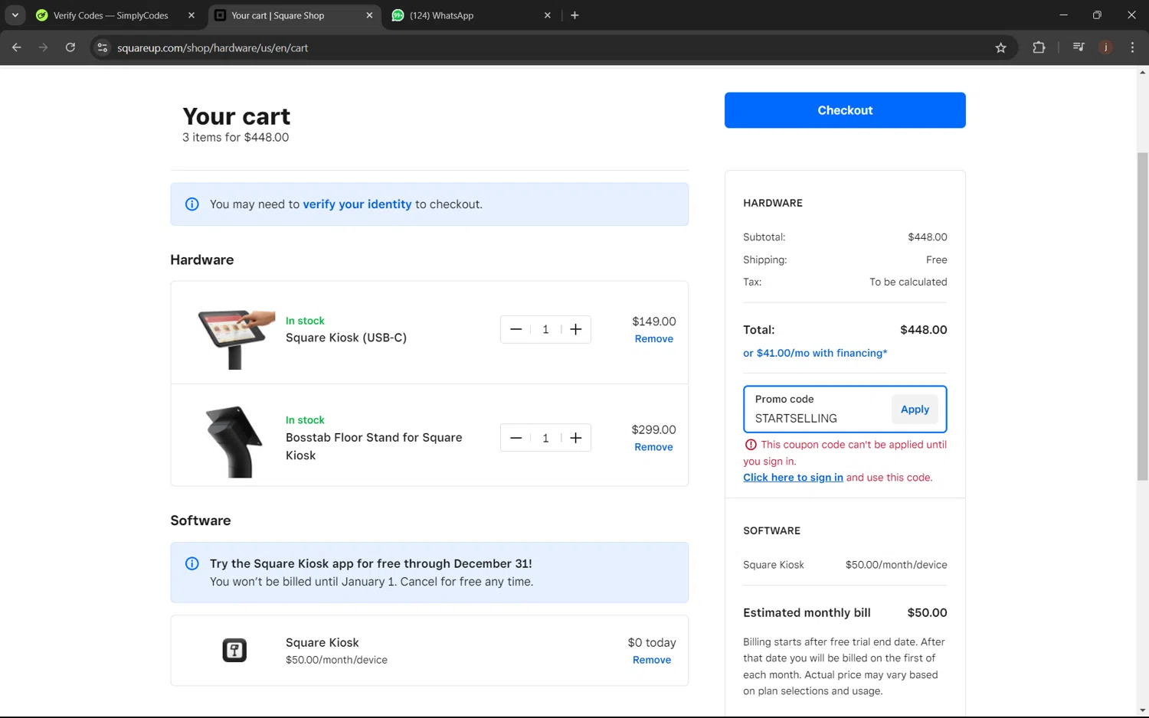The height and width of the screenshot is (718, 1149).
Task: Click the red coupon error icon
Action: [x=751, y=445]
